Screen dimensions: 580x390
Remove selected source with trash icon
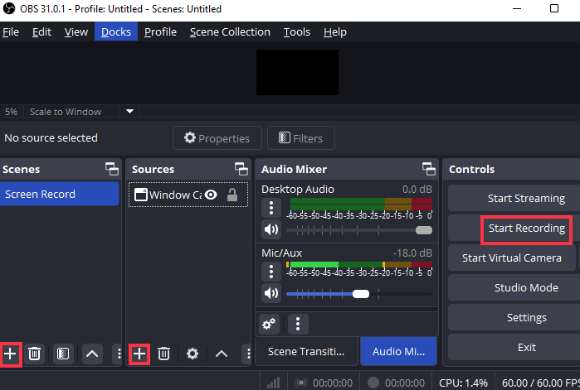click(163, 354)
